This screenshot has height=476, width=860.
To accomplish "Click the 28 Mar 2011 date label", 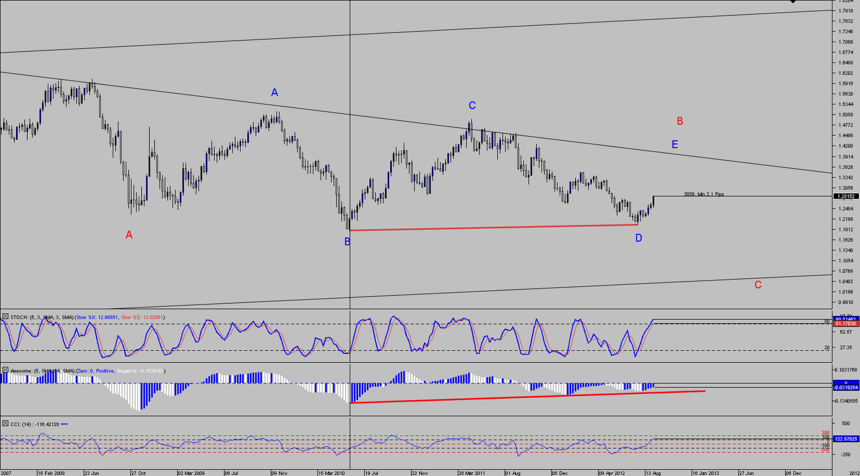I will [472, 473].
